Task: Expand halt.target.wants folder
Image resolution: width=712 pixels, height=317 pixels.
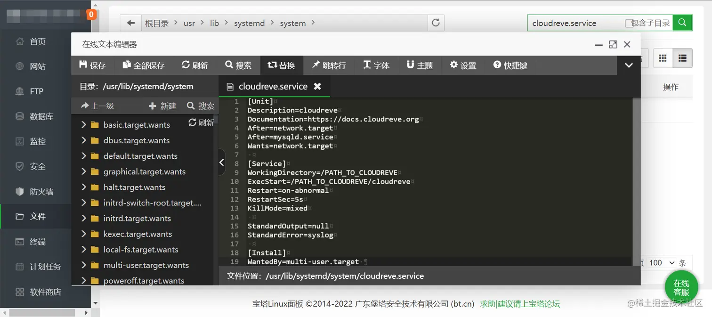Action: point(83,187)
